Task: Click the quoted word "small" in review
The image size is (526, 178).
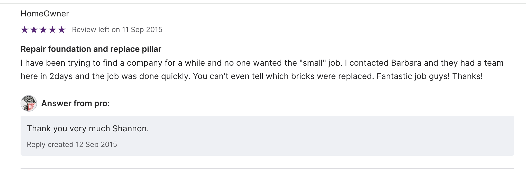Action: pyautogui.click(x=313, y=63)
